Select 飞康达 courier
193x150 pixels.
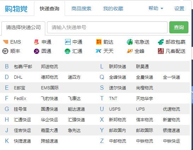pyautogui.click(x=74, y=99)
